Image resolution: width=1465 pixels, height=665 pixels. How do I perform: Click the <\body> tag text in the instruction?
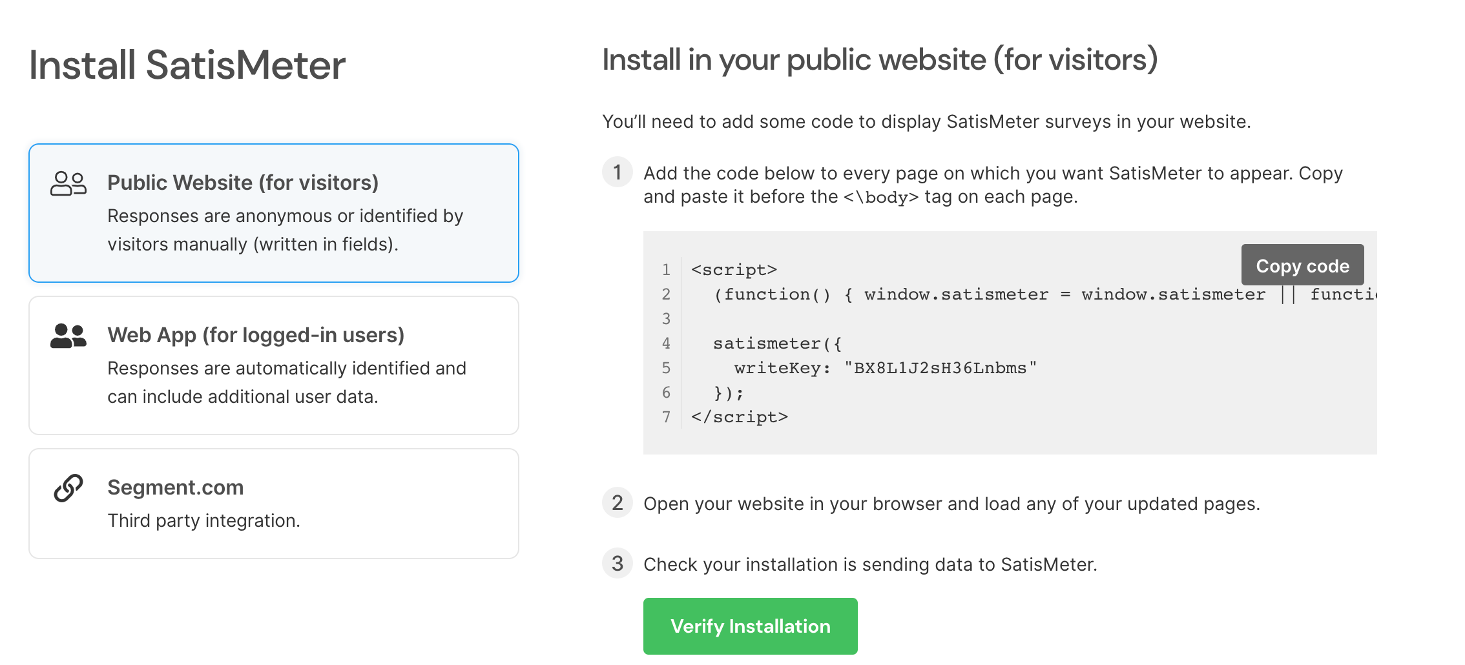pyautogui.click(x=881, y=197)
